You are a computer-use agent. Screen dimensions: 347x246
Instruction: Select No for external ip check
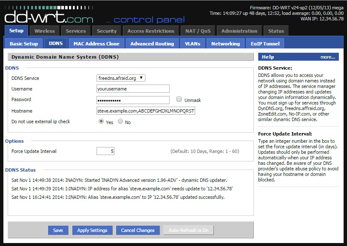point(120,121)
